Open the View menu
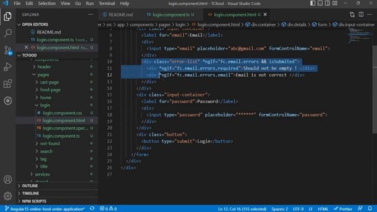 tap(65, 4)
